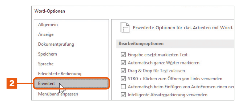Enable Automatisch beim Einfügen von AutoFormen option
This screenshot has height=106, width=242.
[123, 87]
